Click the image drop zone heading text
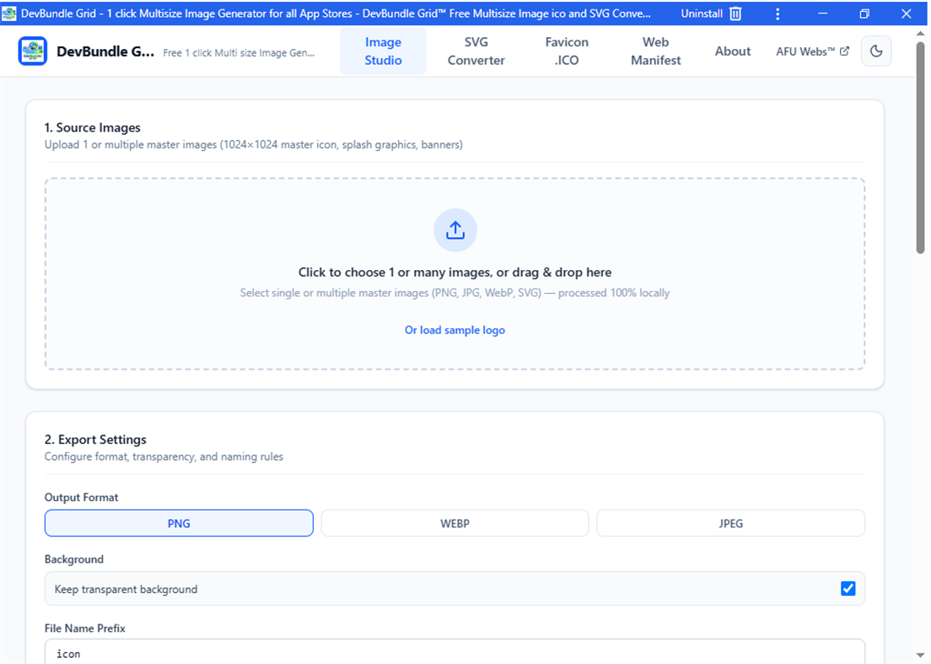The height and width of the screenshot is (664, 931). coord(455,272)
